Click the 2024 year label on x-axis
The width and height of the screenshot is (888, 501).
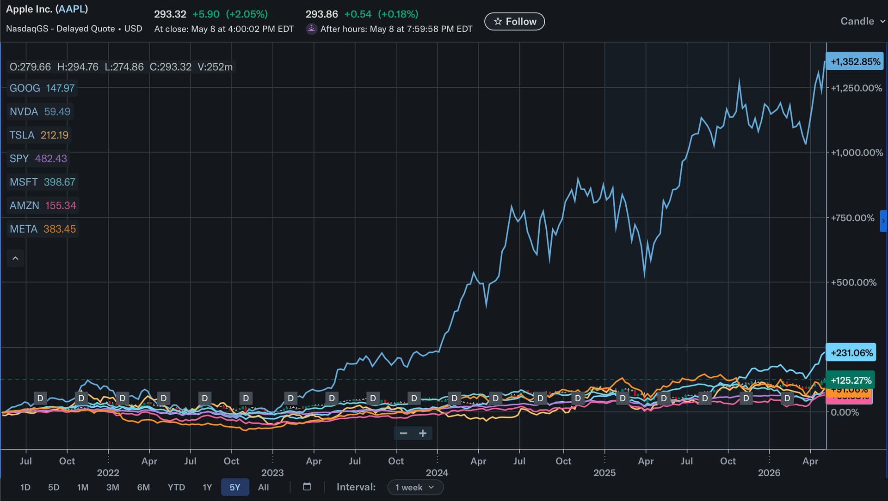click(x=437, y=473)
